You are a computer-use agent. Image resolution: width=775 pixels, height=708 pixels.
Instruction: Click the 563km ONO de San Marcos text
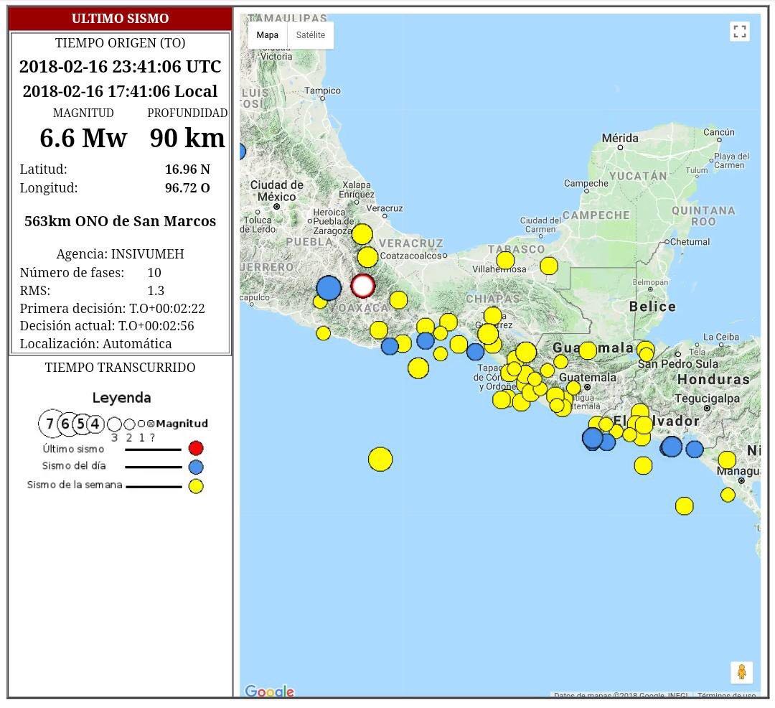(120, 221)
